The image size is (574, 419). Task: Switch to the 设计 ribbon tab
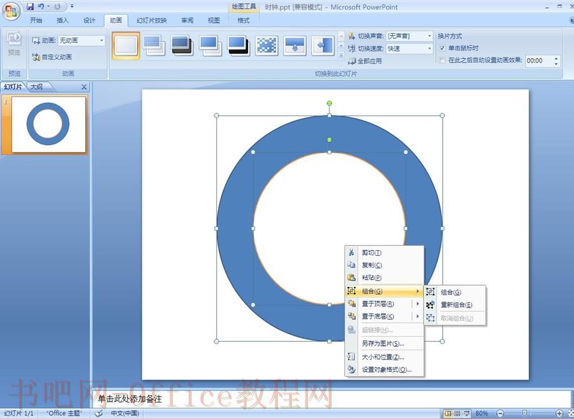89,20
